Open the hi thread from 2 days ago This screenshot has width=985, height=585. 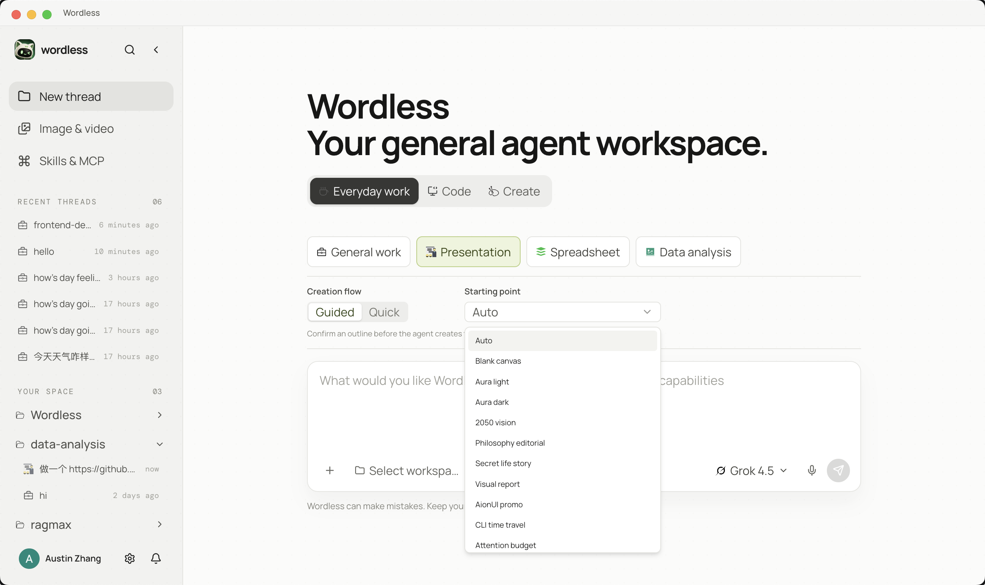[x=92, y=495]
